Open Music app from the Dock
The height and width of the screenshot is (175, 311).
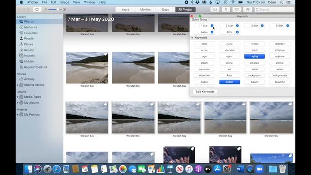(189, 169)
